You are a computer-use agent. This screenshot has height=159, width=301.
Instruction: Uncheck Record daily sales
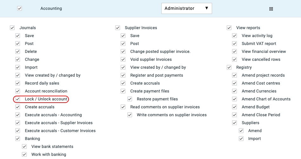(x=18, y=83)
